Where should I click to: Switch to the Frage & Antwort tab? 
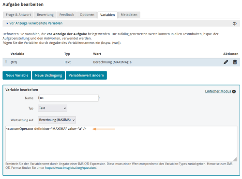[x=18, y=14]
